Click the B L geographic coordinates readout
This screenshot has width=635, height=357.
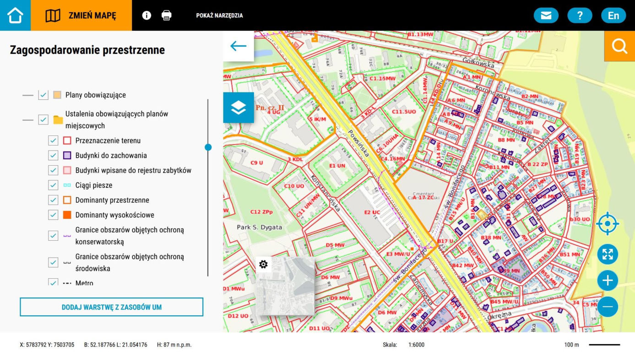pos(116,345)
